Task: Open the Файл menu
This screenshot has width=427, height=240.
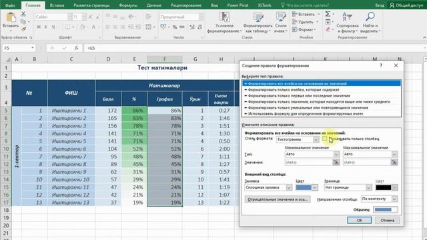Action: click(x=11, y=5)
